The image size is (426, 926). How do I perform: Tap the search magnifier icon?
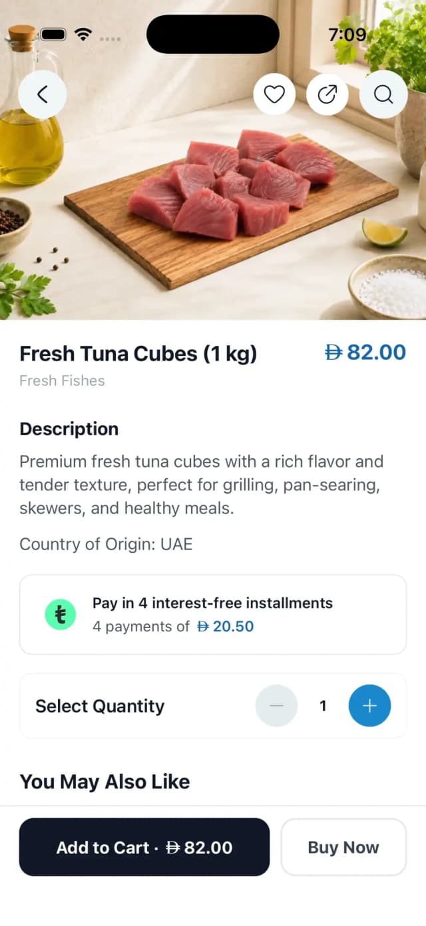(x=383, y=94)
